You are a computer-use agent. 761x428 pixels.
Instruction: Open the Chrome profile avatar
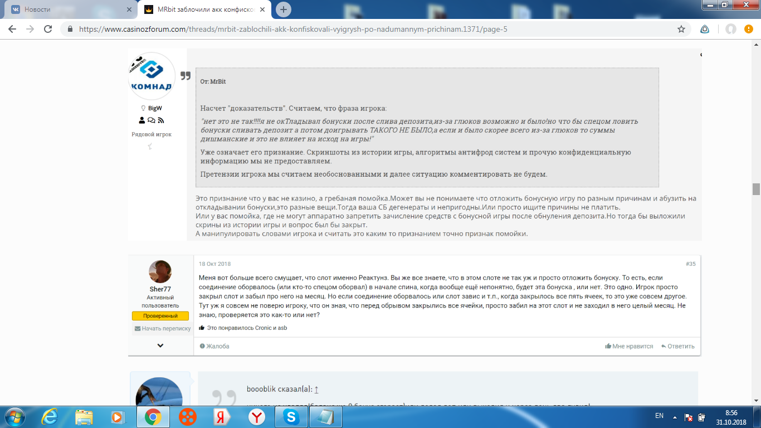(731, 29)
